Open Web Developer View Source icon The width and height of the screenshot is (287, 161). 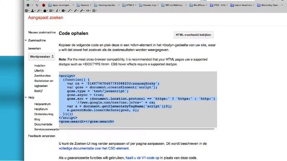coord(88,11)
